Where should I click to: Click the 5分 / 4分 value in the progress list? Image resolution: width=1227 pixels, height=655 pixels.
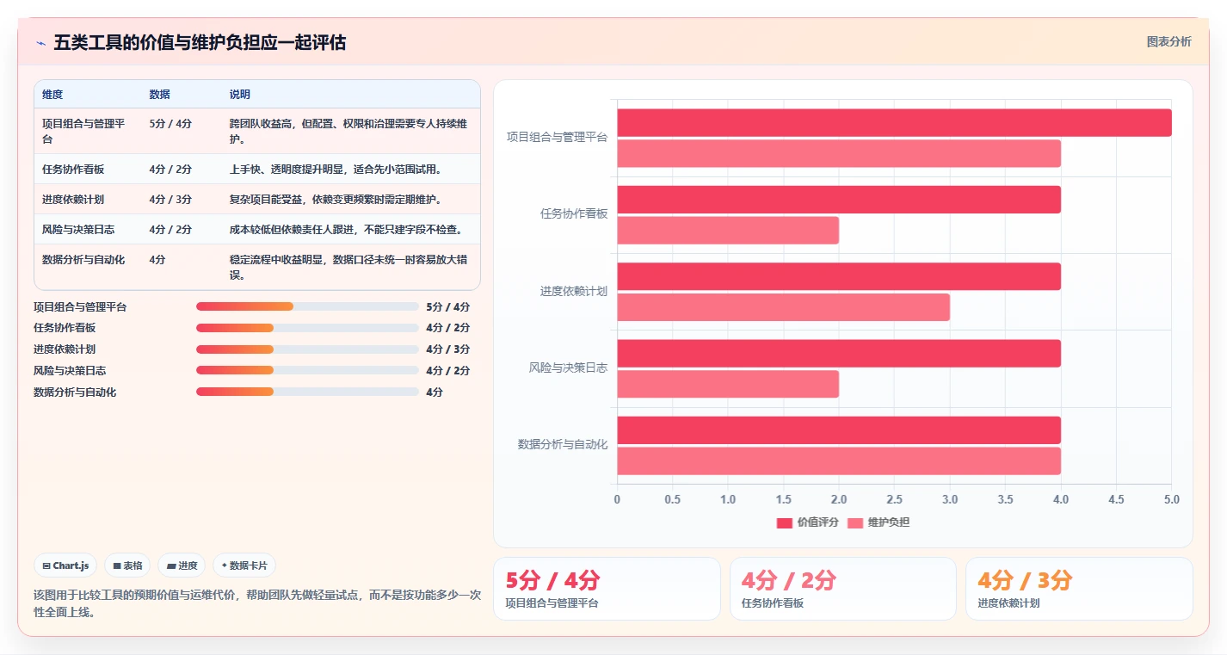click(448, 306)
